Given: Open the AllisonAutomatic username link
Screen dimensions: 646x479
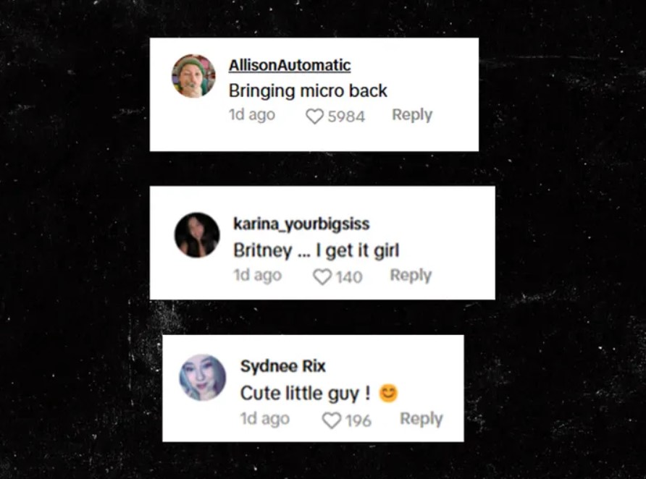Looking at the screenshot, I should [290, 65].
